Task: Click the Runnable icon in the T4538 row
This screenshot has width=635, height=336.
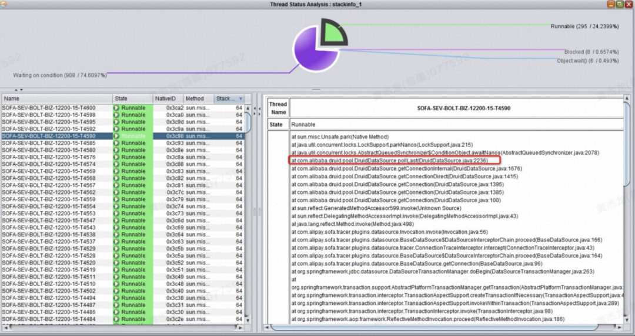Action: (x=116, y=234)
